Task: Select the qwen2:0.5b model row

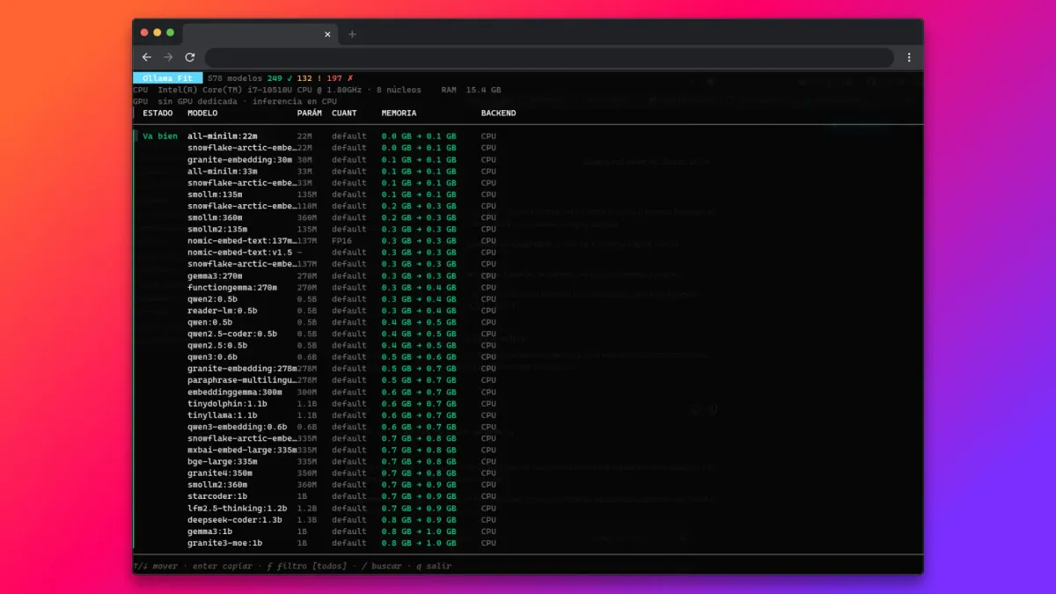Action: point(343,298)
